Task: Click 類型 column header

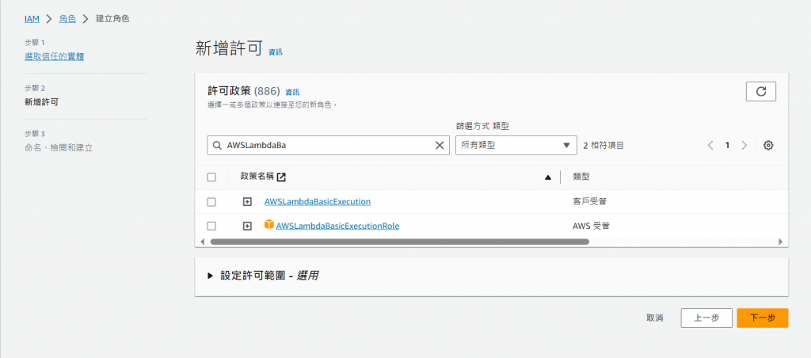Action: (x=581, y=177)
